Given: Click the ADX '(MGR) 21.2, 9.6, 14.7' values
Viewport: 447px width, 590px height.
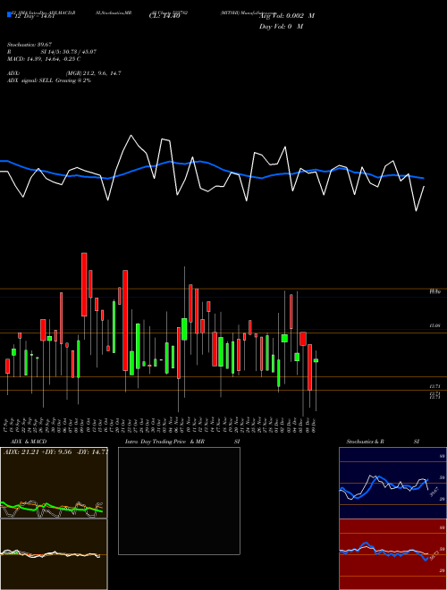Looking at the screenshot, I should [x=93, y=73].
